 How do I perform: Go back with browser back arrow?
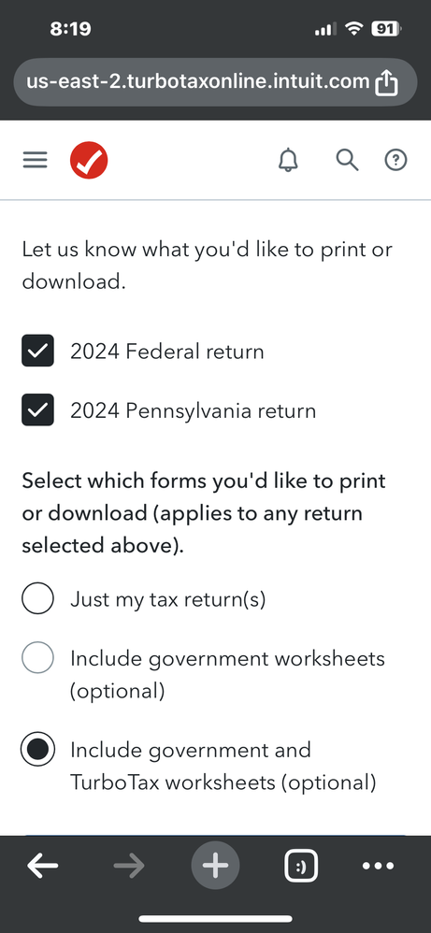43,866
